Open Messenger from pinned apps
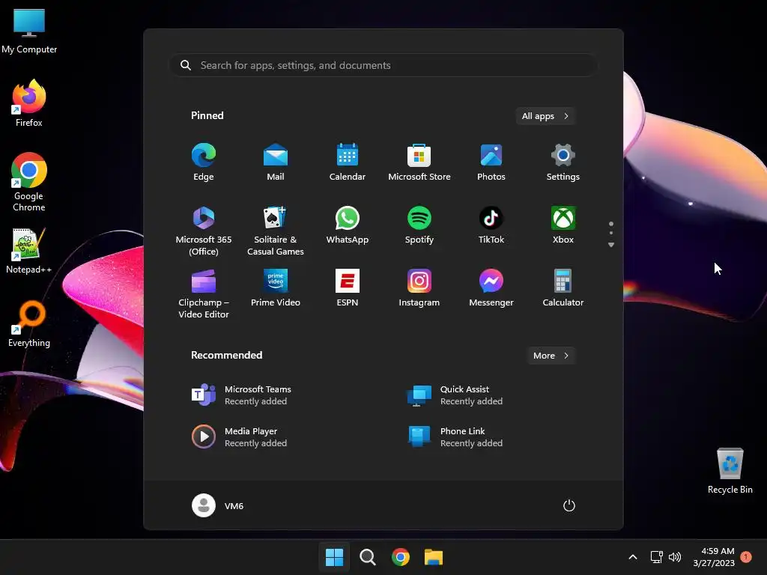767x575 pixels. pos(491,288)
